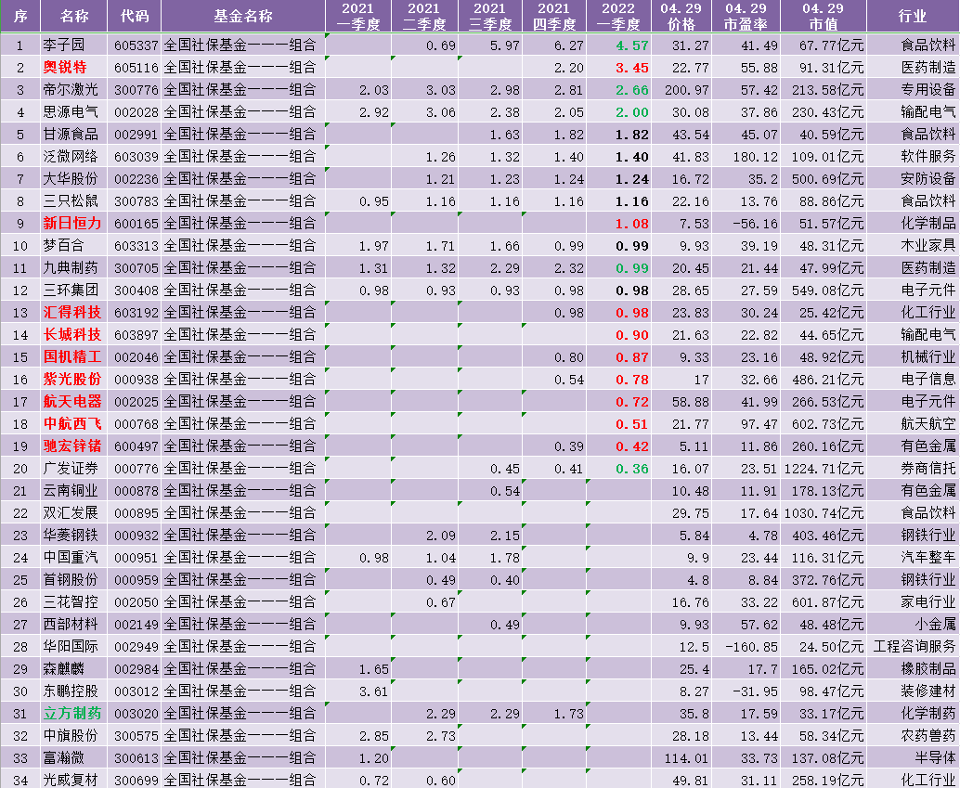
Task: Select the 名称 column header
Action: tap(74, 16)
